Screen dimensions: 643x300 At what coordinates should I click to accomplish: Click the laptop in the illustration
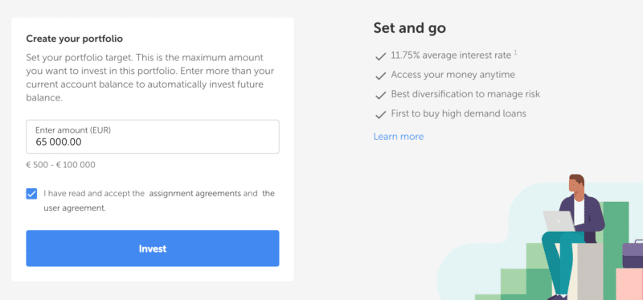tap(559, 221)
